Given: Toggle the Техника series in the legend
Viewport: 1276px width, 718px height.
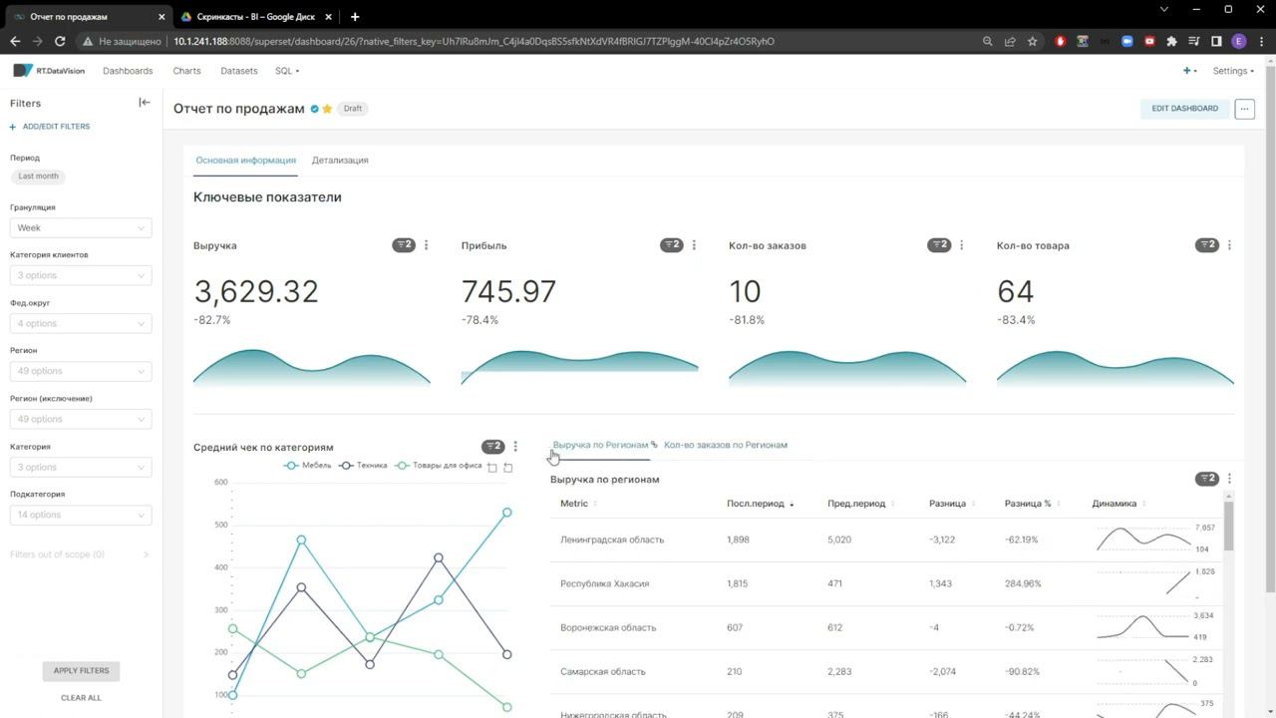Looking at the screenshot, I should (x=363, y=466).
